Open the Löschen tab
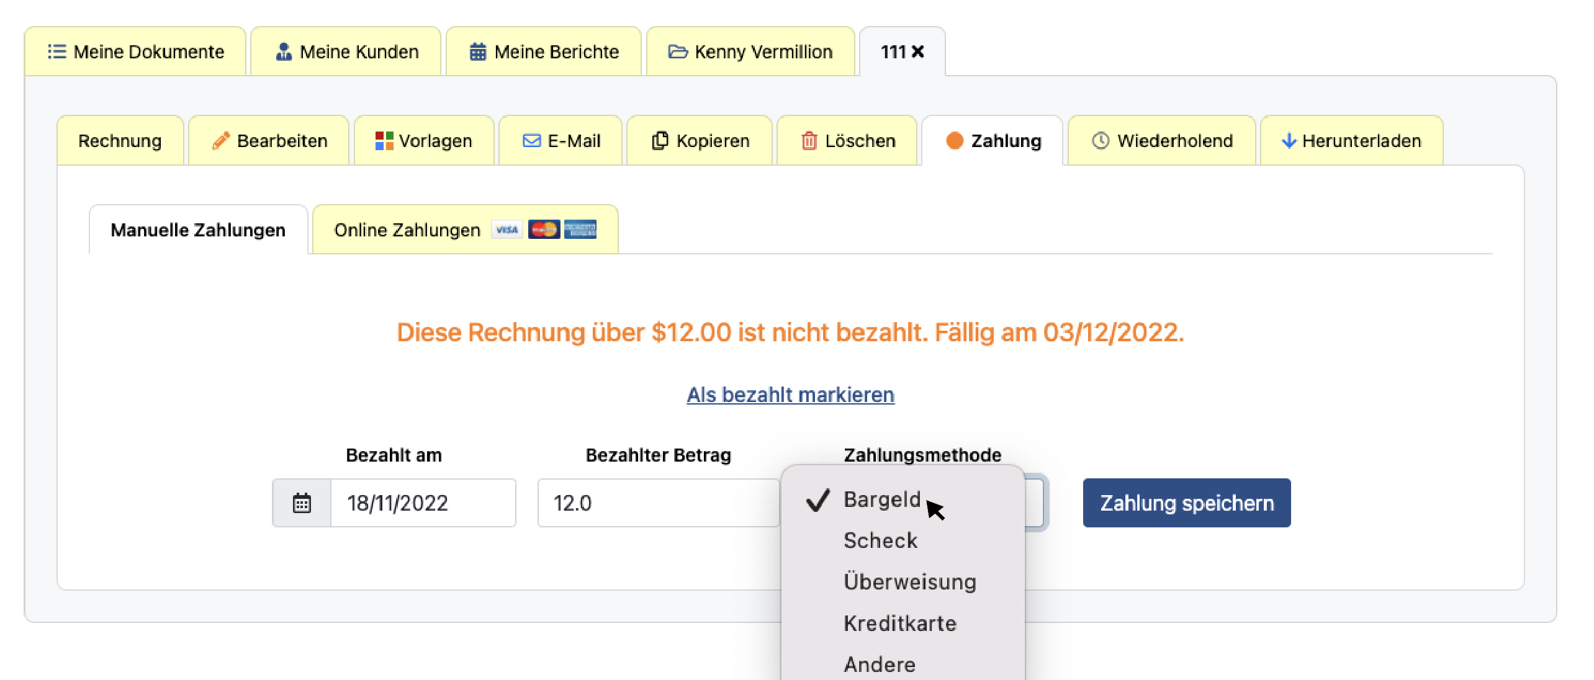 coord(847,141)
